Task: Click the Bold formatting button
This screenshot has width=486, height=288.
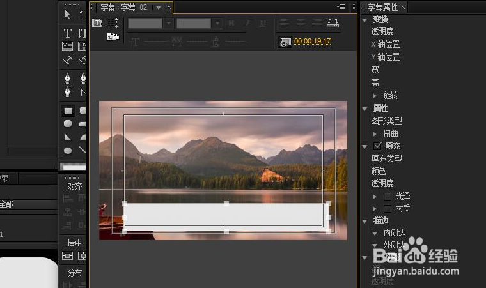Action: point(231,23)
